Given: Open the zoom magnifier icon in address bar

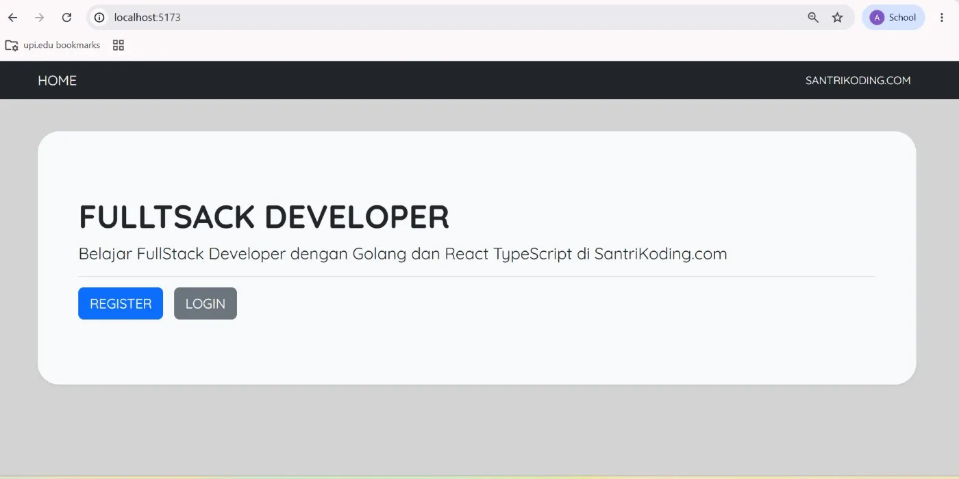Looking at the screenshot, I should [x=813, y=18].
